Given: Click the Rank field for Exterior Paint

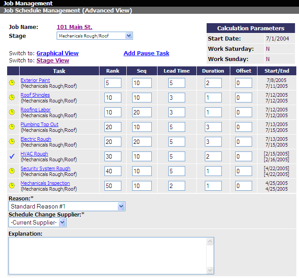Looking at the screenshot, I should click(x=112, y=83).
